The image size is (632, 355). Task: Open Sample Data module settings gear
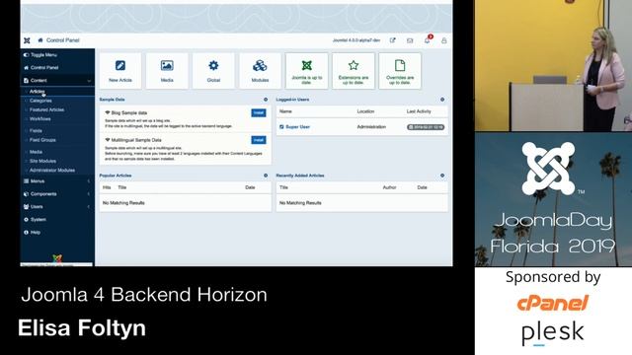(x=266, y=100)
